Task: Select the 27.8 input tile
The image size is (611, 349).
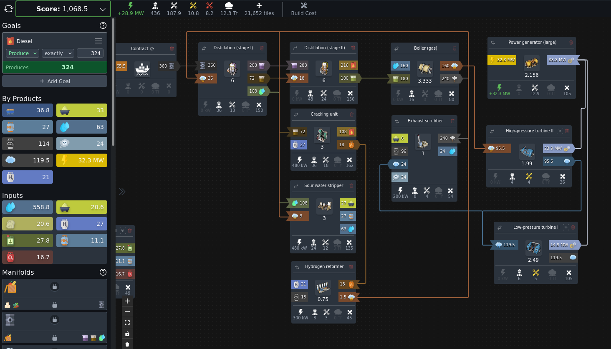Action: coord(28,240)
